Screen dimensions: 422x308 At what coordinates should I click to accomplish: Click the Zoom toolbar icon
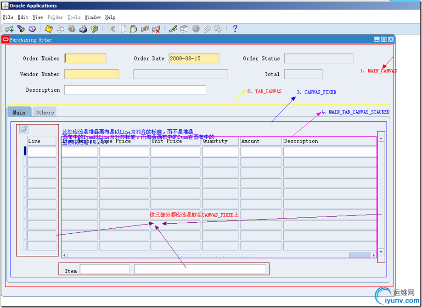[x=184, y=29]
